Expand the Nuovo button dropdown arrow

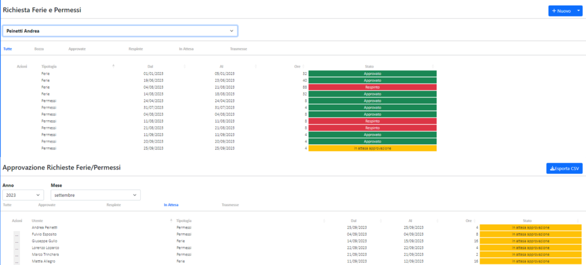[579, 11]
